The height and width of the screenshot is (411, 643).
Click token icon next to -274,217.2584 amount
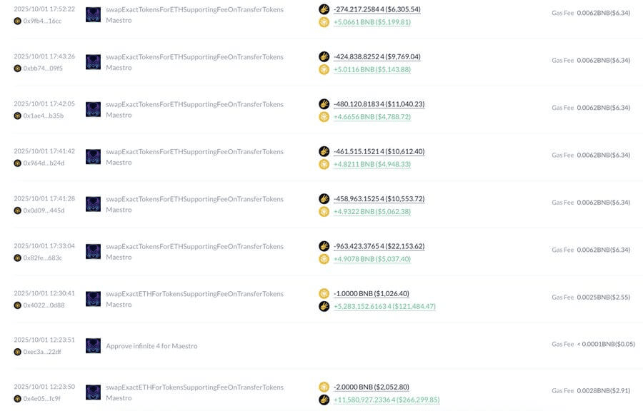(324, 9)
